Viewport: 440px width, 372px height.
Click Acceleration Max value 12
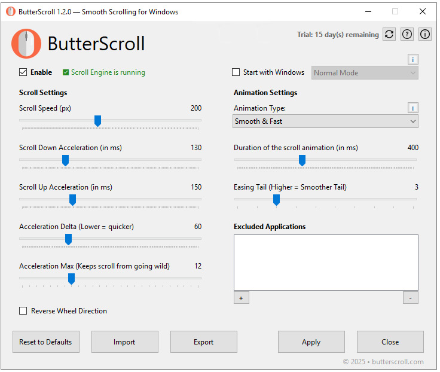pos(198,266)
